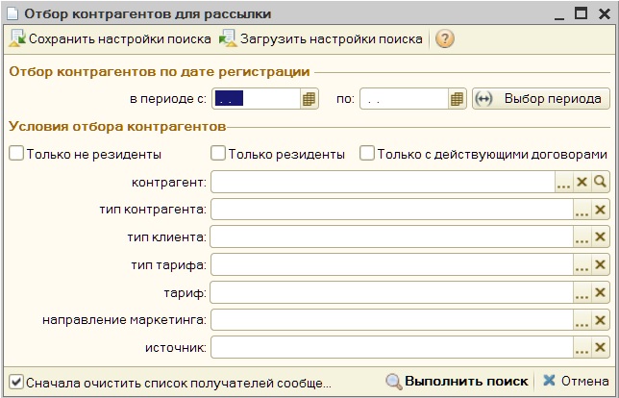619x398 pixels.
Task: Close the 'Отбор контрагентов для рассылки' window
Action: (605, 14)
